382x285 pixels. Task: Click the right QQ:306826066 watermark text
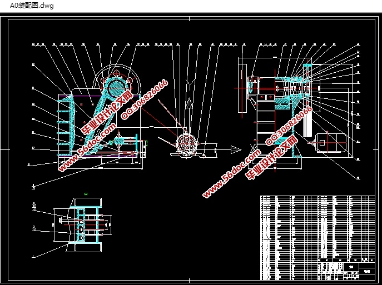[291, 126]
